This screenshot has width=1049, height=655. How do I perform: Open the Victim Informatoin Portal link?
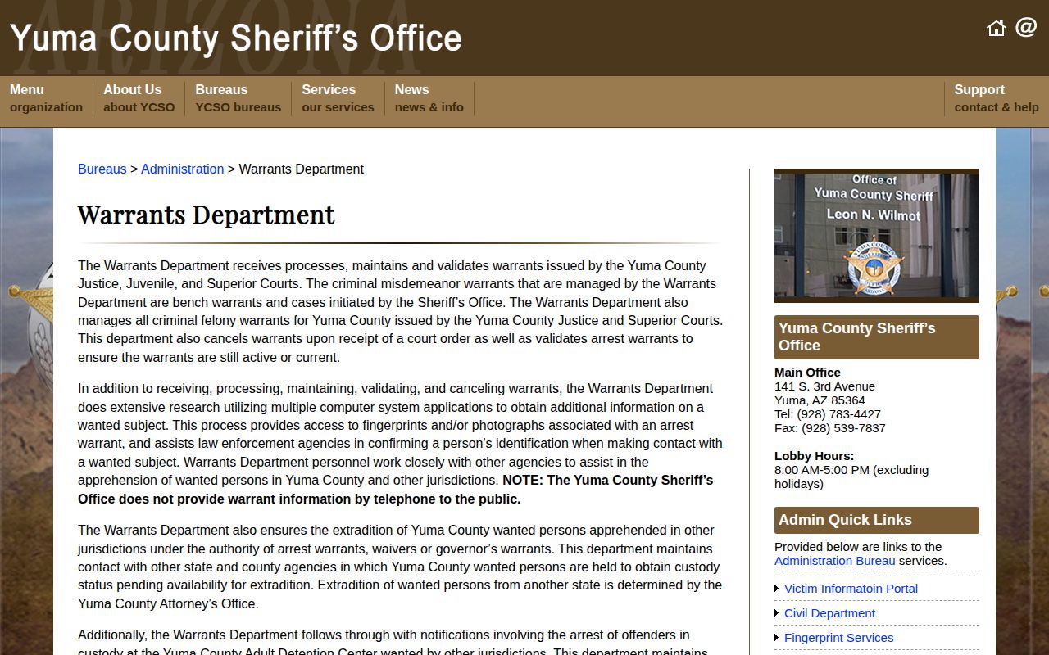tap(851, 589)
